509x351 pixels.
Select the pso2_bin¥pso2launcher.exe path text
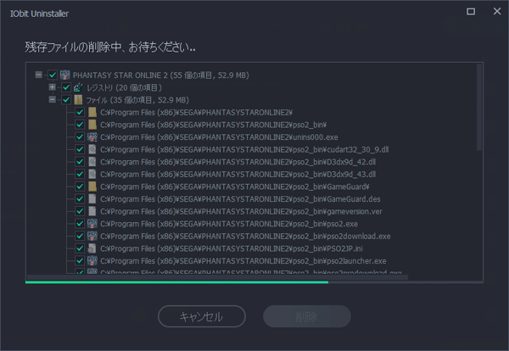(x=243, y=261)
